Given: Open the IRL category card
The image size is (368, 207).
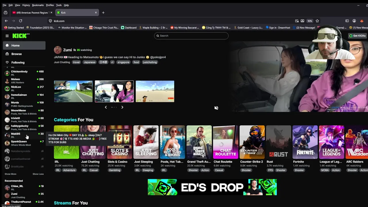Looking at the screenshot, I should click(66, 142).
